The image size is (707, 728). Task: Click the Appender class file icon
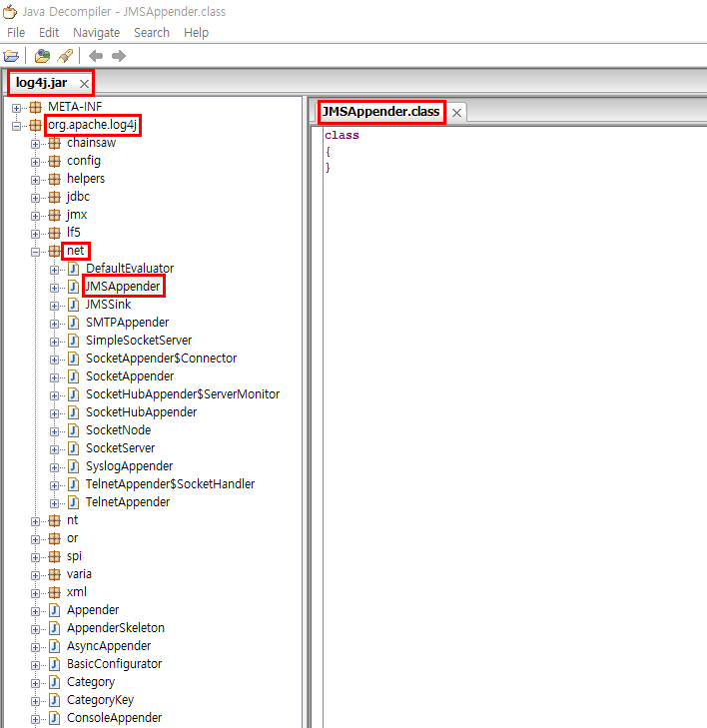click(x=54, y=610)
